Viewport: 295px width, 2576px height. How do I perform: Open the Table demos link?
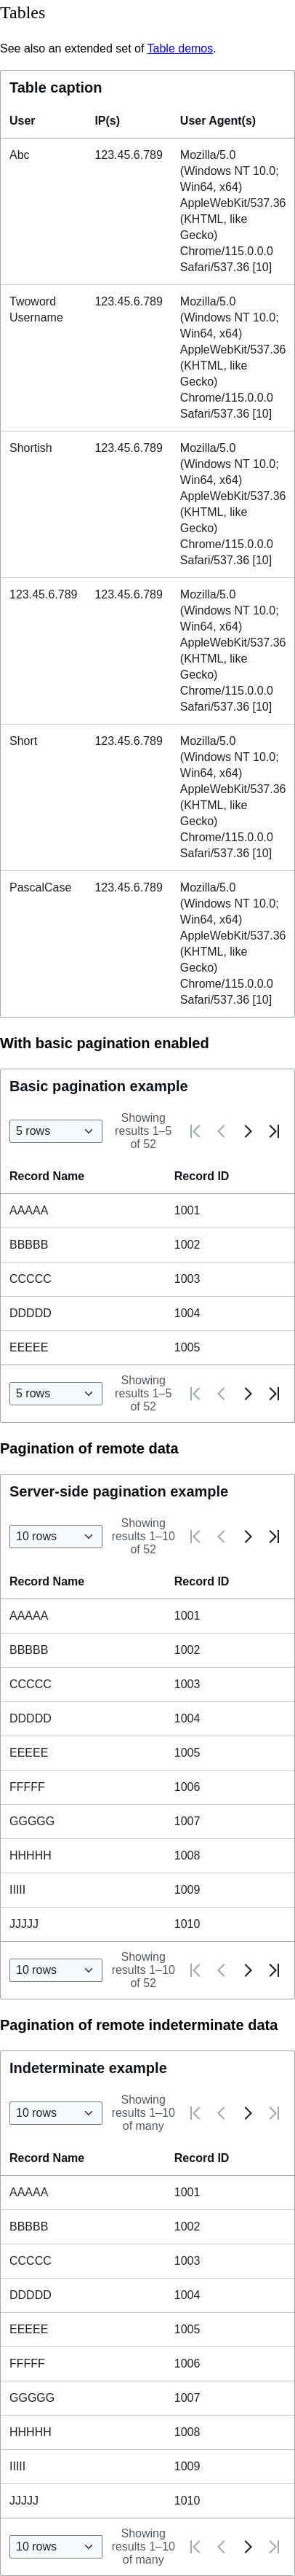(x=179, y=48)
